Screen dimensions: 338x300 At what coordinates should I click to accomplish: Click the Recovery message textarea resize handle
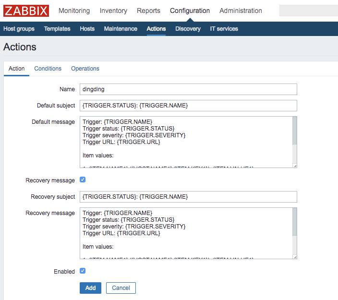point(295,257)
